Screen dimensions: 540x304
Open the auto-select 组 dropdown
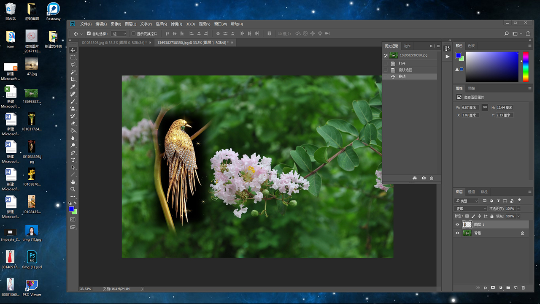tap(119, 34)
